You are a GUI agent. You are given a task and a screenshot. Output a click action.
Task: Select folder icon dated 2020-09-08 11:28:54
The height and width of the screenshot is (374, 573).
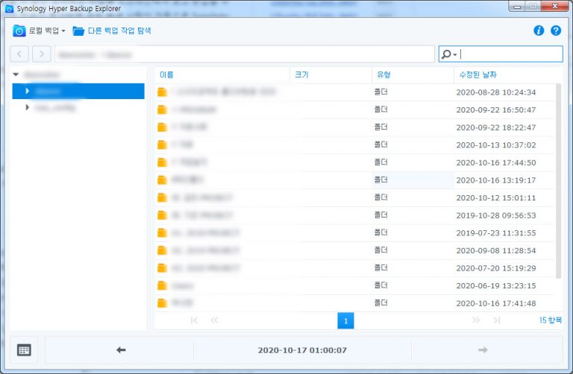point(162,250)
